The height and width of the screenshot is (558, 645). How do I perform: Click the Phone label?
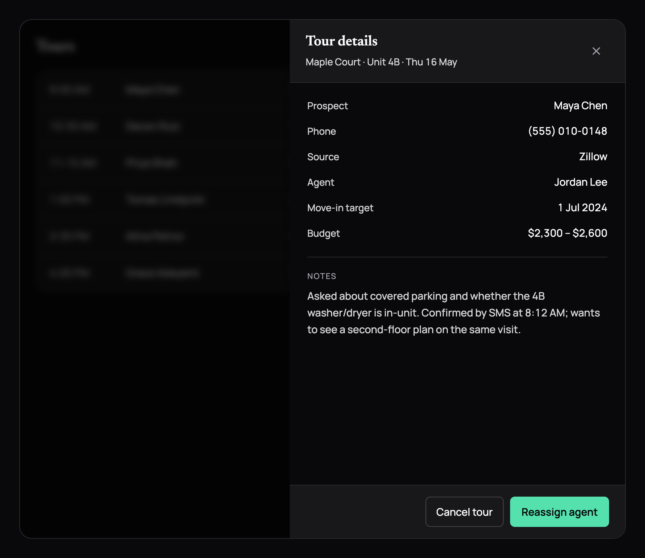coord(321,132)
